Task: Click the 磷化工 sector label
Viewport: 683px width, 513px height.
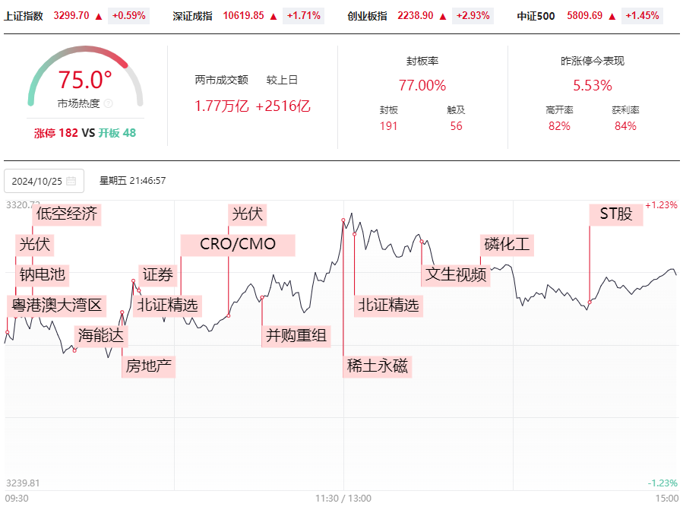Action: [x=507, y=245]
